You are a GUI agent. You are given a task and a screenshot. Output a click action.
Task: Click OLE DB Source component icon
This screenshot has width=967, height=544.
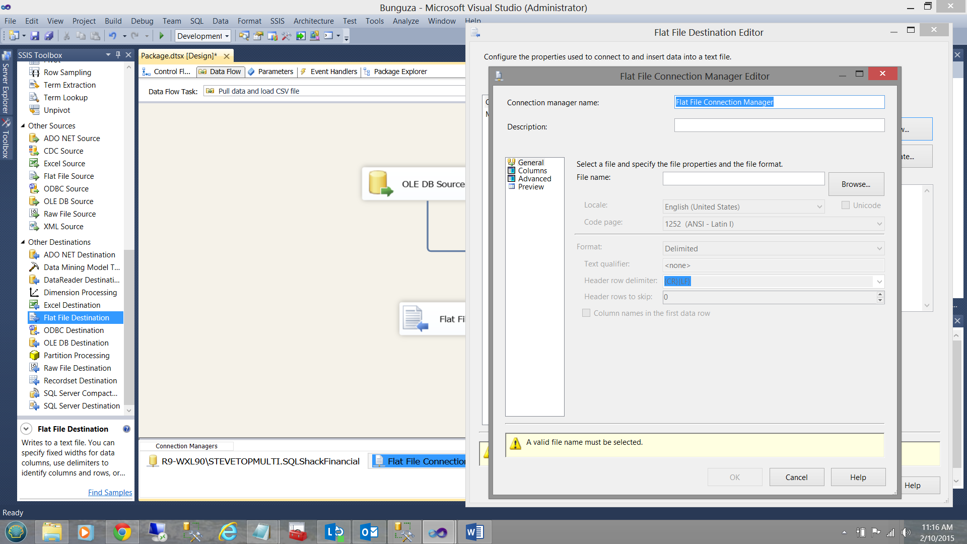(x=380, y=183)
